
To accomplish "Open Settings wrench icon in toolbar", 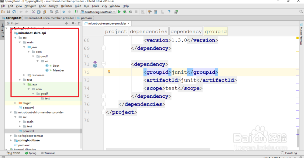I will [x=150, y=12].
